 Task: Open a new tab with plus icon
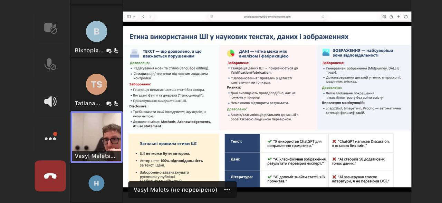tap(398, 17)
